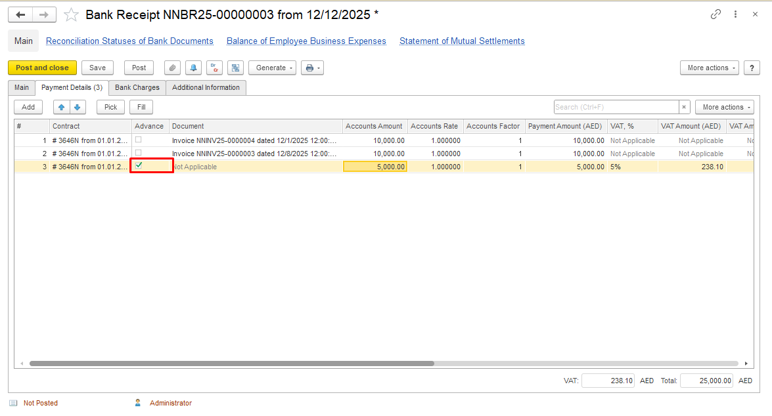The width and height of the screenshot is (772, 416).
Task: Open the Bank Charges tab
Action: tap(137, 87)
